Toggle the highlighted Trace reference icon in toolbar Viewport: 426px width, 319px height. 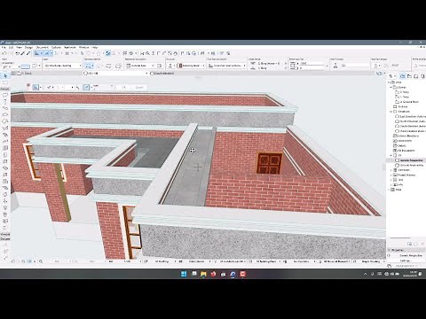tap(108, 53)
